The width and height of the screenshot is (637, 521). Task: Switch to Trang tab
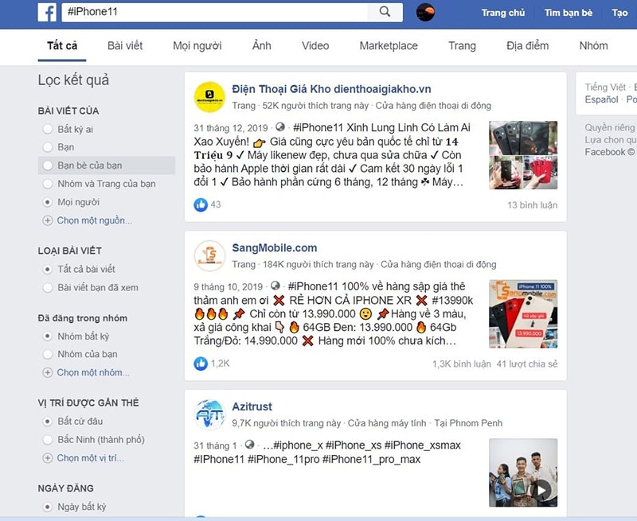[462, 45]
